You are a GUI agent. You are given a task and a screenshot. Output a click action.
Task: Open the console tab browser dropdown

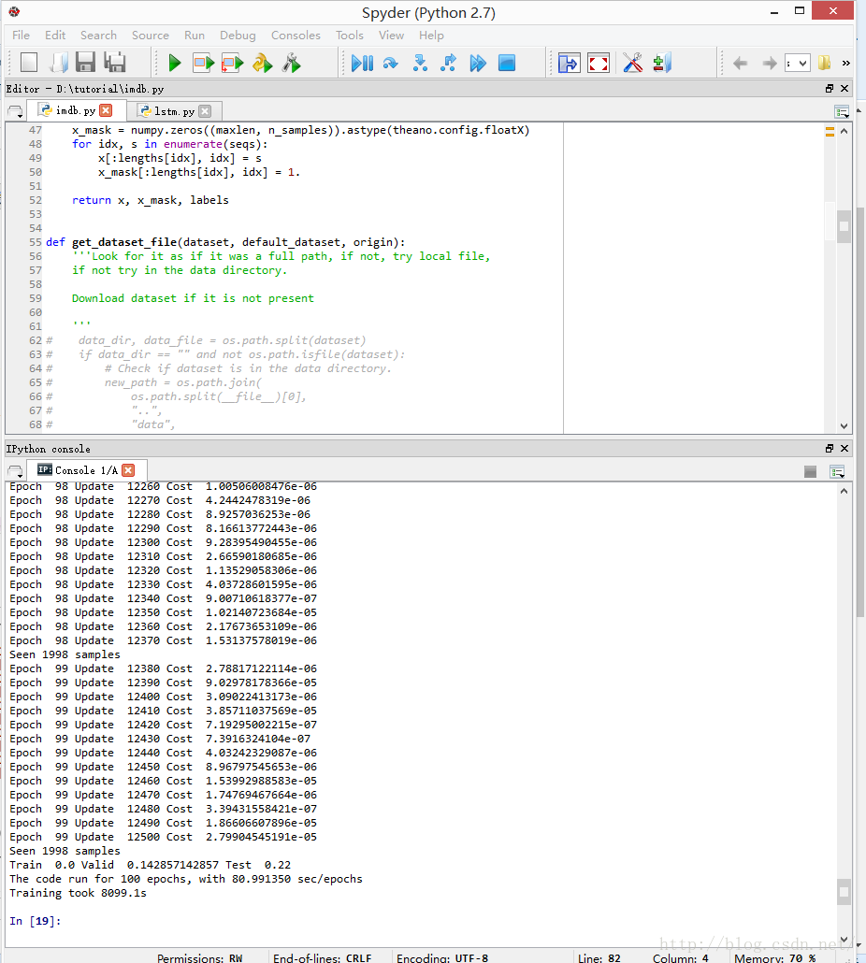15,471
